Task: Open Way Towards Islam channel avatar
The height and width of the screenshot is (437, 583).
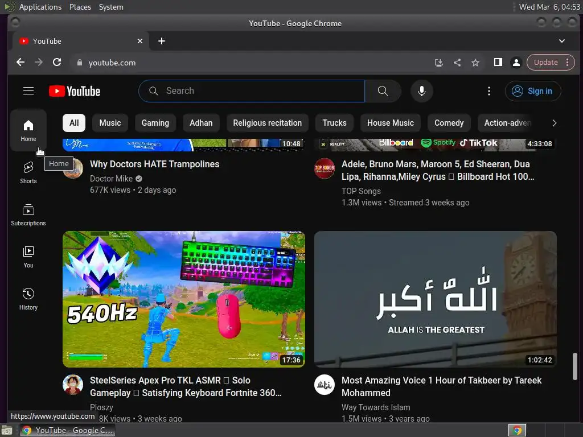Action: pos(325,385)
